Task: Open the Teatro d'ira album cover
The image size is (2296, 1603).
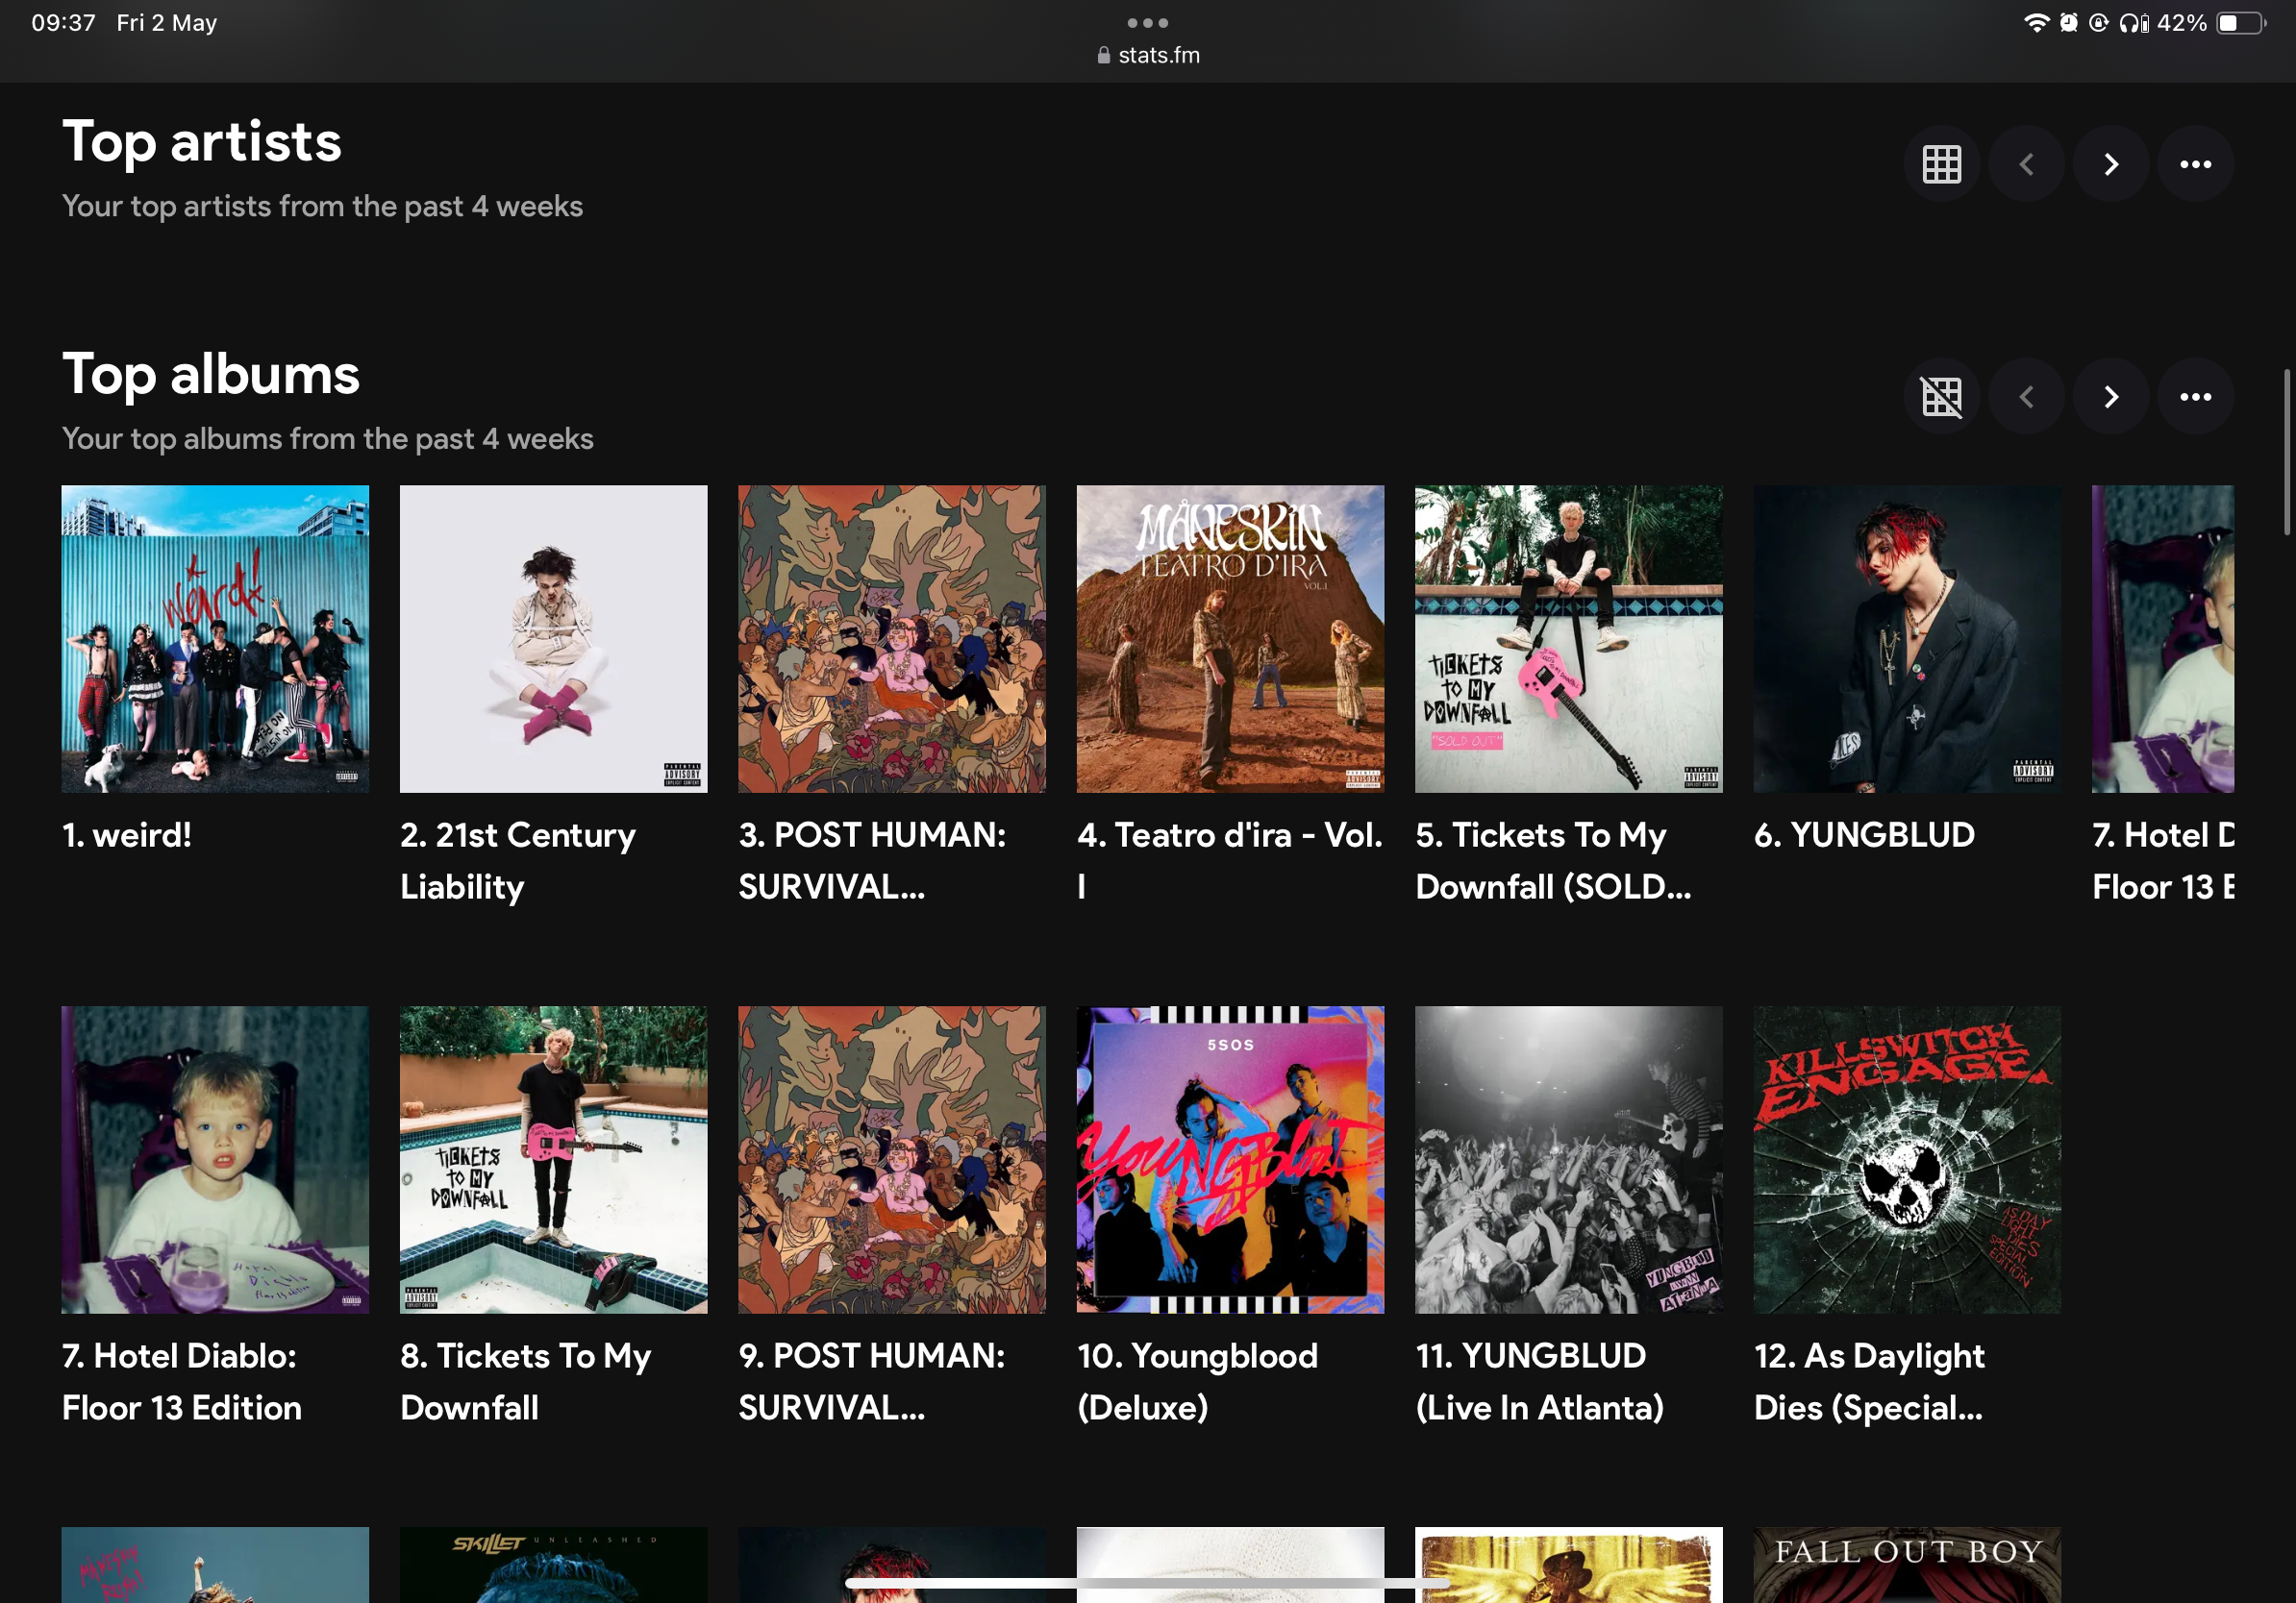Action: pyautogui.click(x=1230, y=638)
